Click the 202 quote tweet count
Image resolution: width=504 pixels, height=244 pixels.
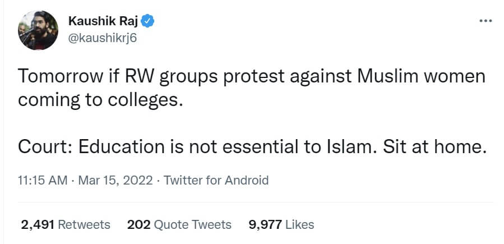[x=138, y=225]
